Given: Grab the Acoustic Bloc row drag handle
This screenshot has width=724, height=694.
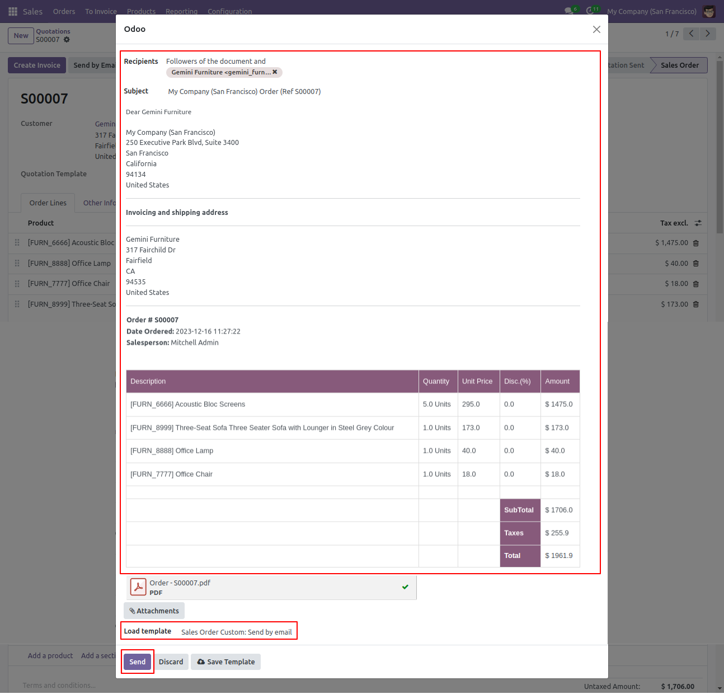Looking at the screenshot, I should tap(17, 243).
